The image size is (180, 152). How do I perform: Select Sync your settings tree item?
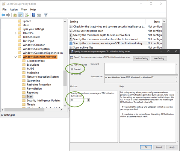pos(33,29)
